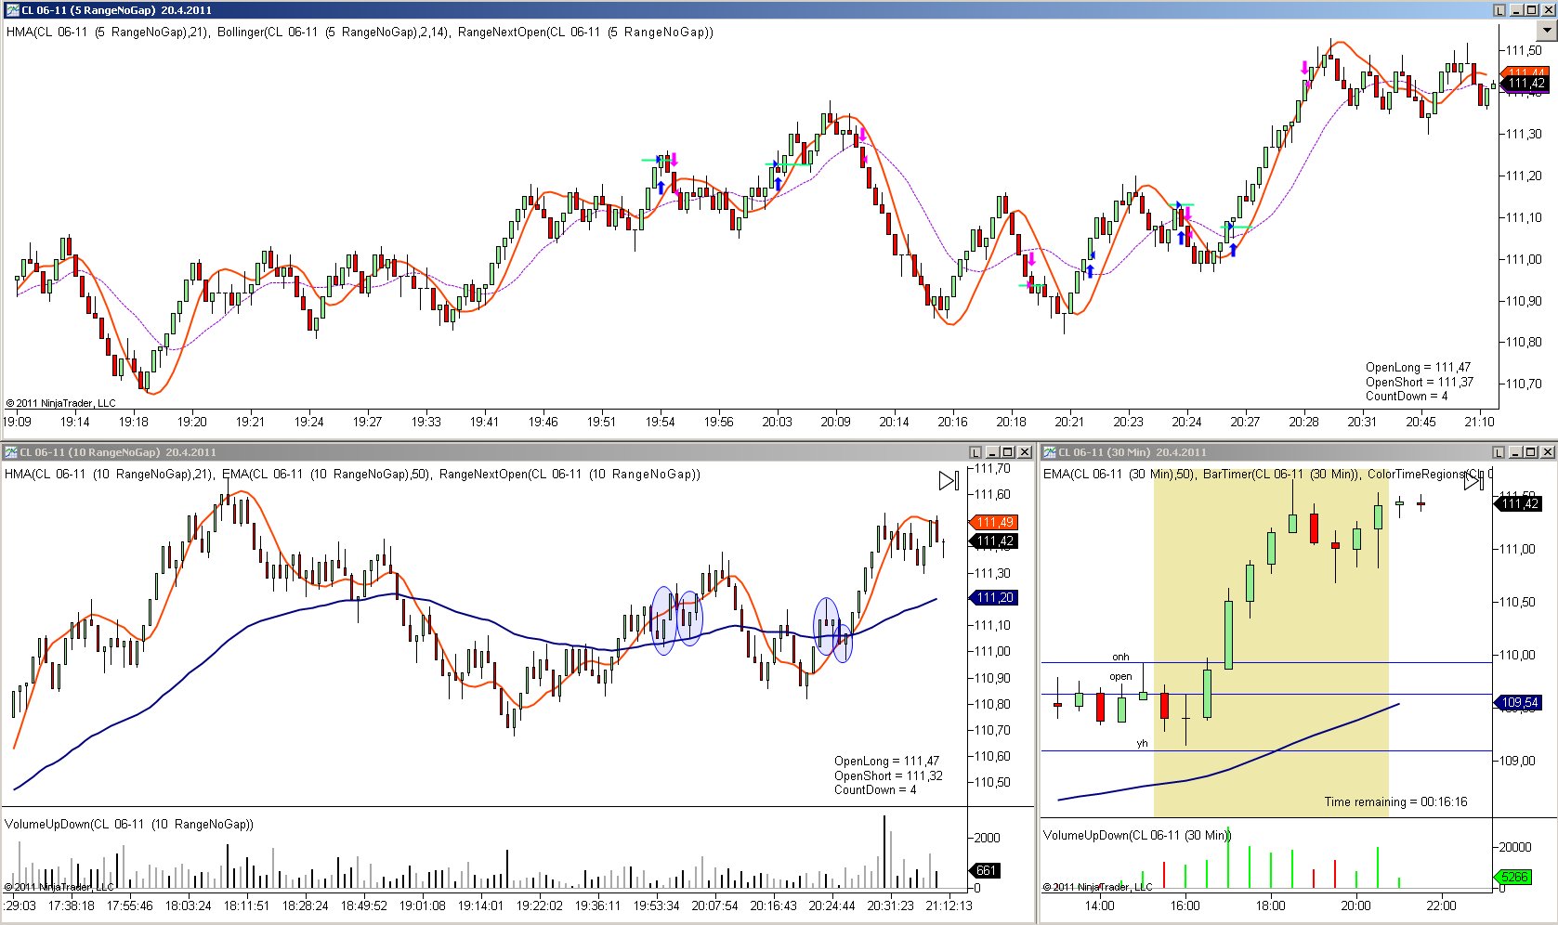1558x925 pixels.
Task: Click the chart icon in 5 RangeNoGap title bar
Action: [12, 10]
